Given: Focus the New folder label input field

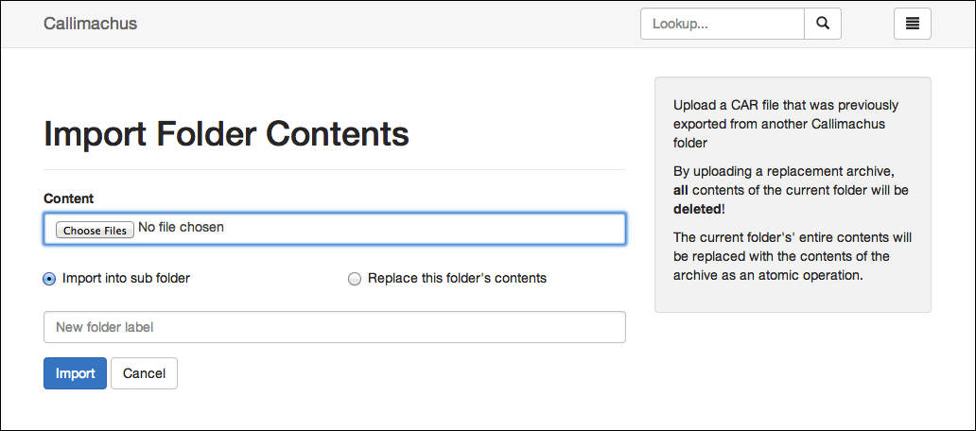Looking at the screenshot, I should coord(334,327).
